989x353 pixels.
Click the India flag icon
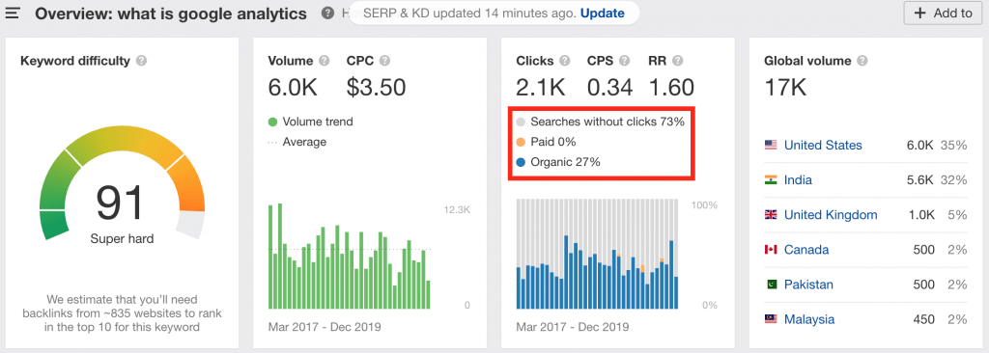pyautogui.click(x=771, y=179)
